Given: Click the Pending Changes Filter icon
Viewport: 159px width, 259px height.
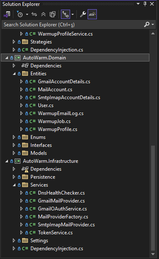Looking at the screenshot, I should [x=20, y=14].
